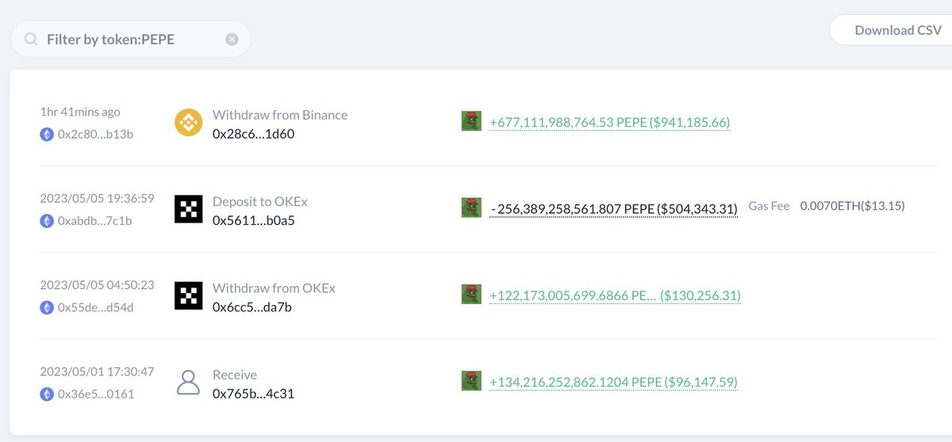Click the Ethereum icon beside 0xabdb...7c1b
This screenshot has width=952, height=442.
(x=46, y=221)
